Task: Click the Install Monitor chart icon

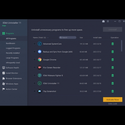Action: coord(3,73)
